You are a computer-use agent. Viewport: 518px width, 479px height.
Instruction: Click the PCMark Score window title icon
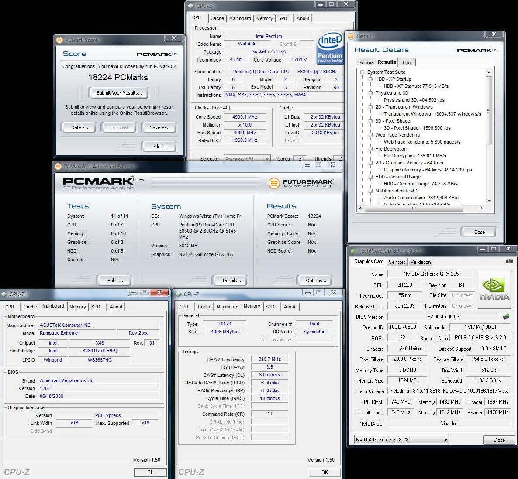(59, 40)
